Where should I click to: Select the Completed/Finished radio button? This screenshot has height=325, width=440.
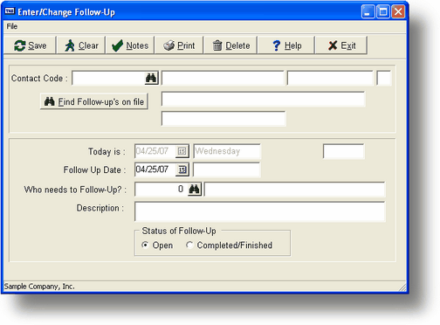(189, 245)
